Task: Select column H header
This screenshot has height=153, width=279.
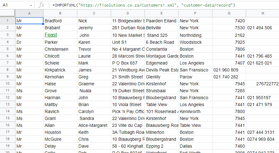Action: click(262, 13)
